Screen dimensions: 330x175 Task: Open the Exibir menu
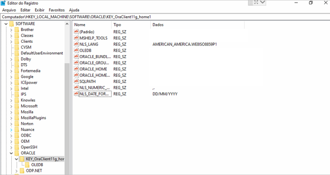point(40,10)
